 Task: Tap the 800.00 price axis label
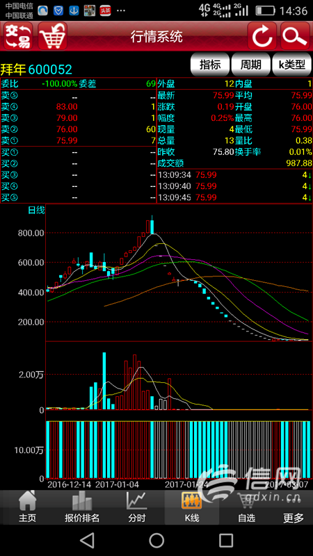[x=31, y=233]
